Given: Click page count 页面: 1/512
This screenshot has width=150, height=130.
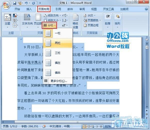Looking at the screenshot, I should click(10, 126).
